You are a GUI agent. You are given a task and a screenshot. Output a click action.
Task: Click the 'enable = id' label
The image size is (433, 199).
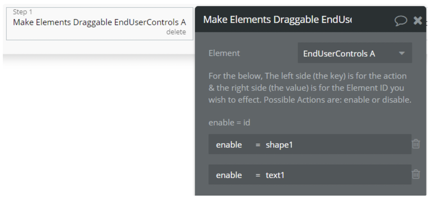coord(229,123)
